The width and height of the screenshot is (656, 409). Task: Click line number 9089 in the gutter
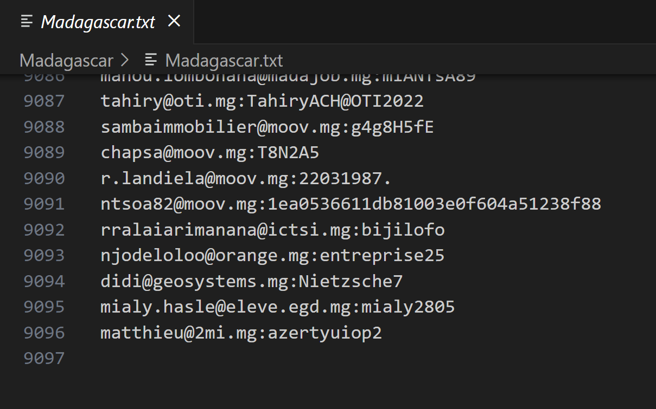(44, 153)
